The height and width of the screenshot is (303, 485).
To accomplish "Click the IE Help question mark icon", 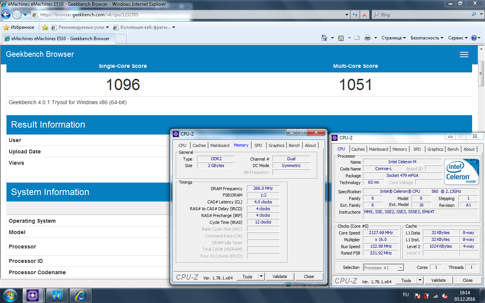I will pos(474,38).
